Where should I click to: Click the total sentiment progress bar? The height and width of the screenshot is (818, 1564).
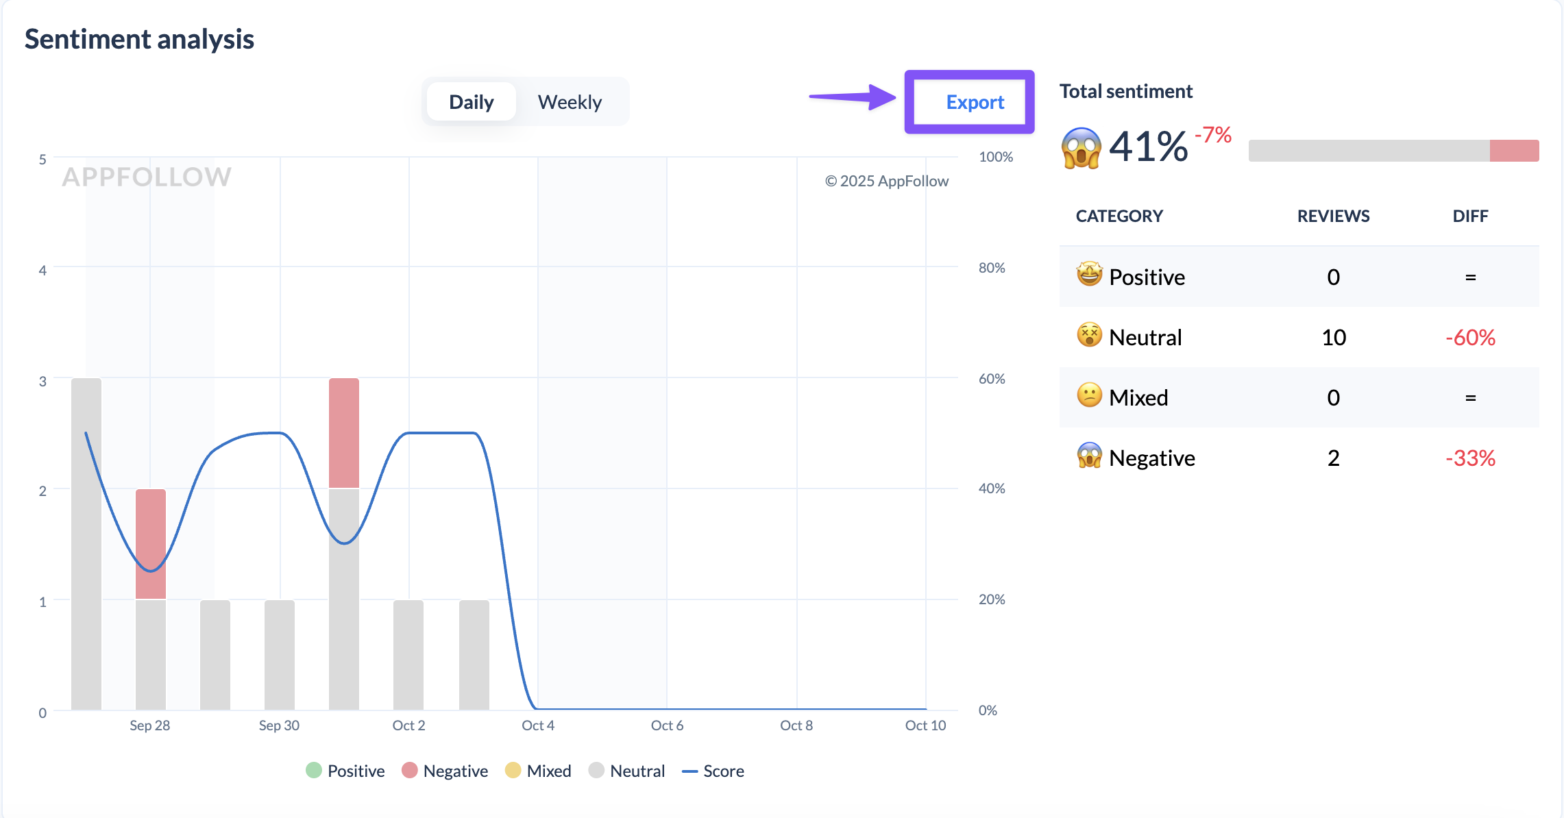tap(1393, 151)
